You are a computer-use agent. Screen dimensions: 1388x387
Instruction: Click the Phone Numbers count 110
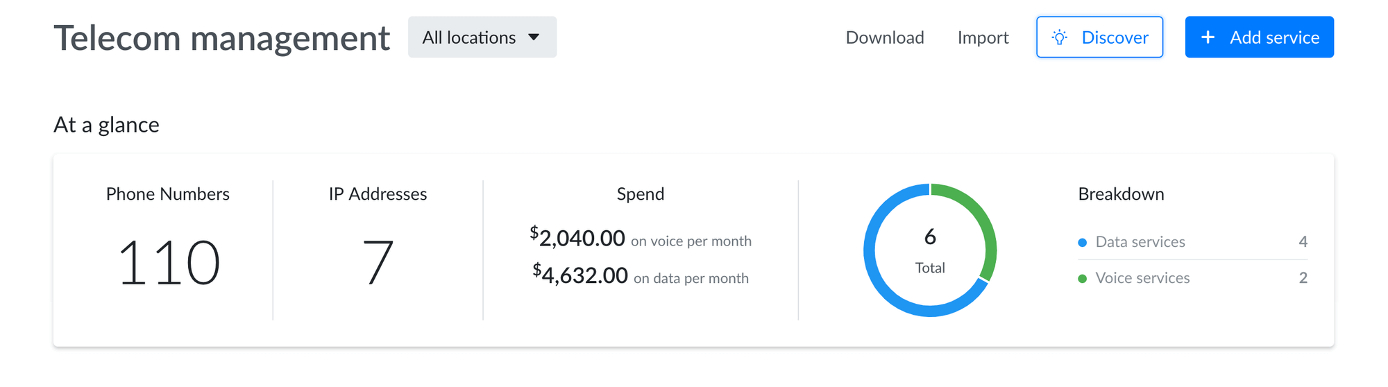169,263
